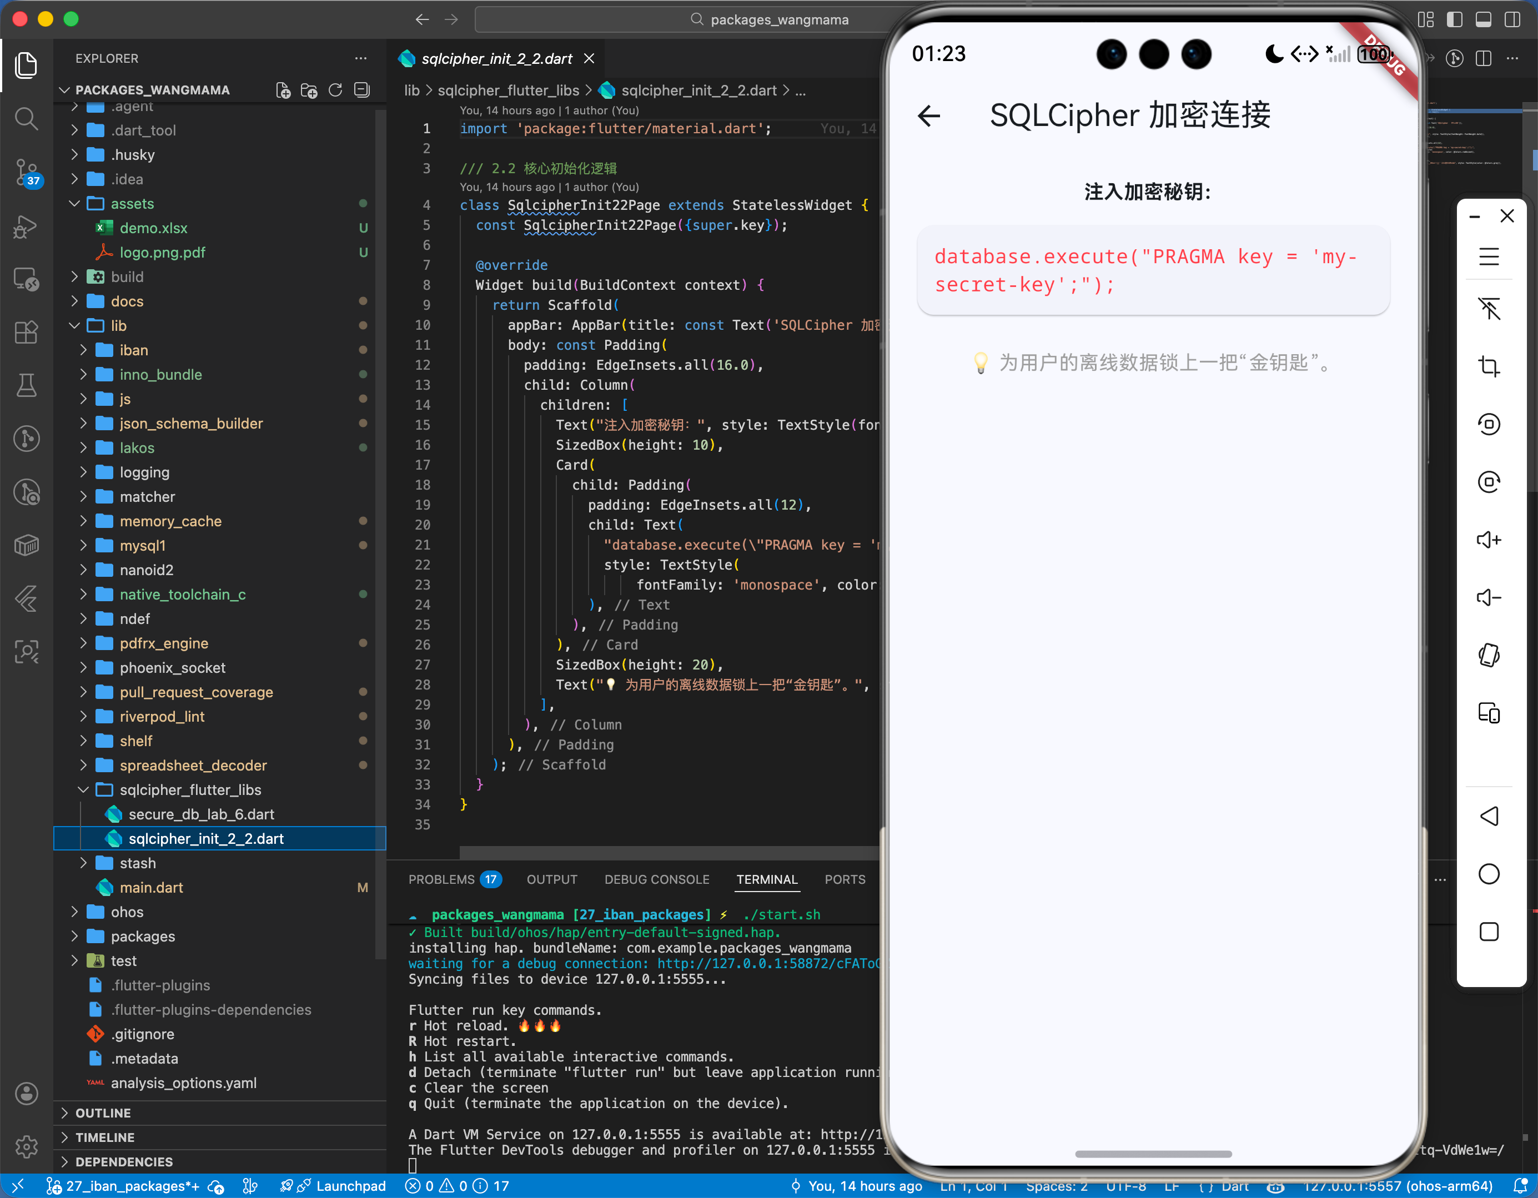Open the Run and Debug view
Viewport: 1538px width, 1198px height.
click(x=26, y=226)
